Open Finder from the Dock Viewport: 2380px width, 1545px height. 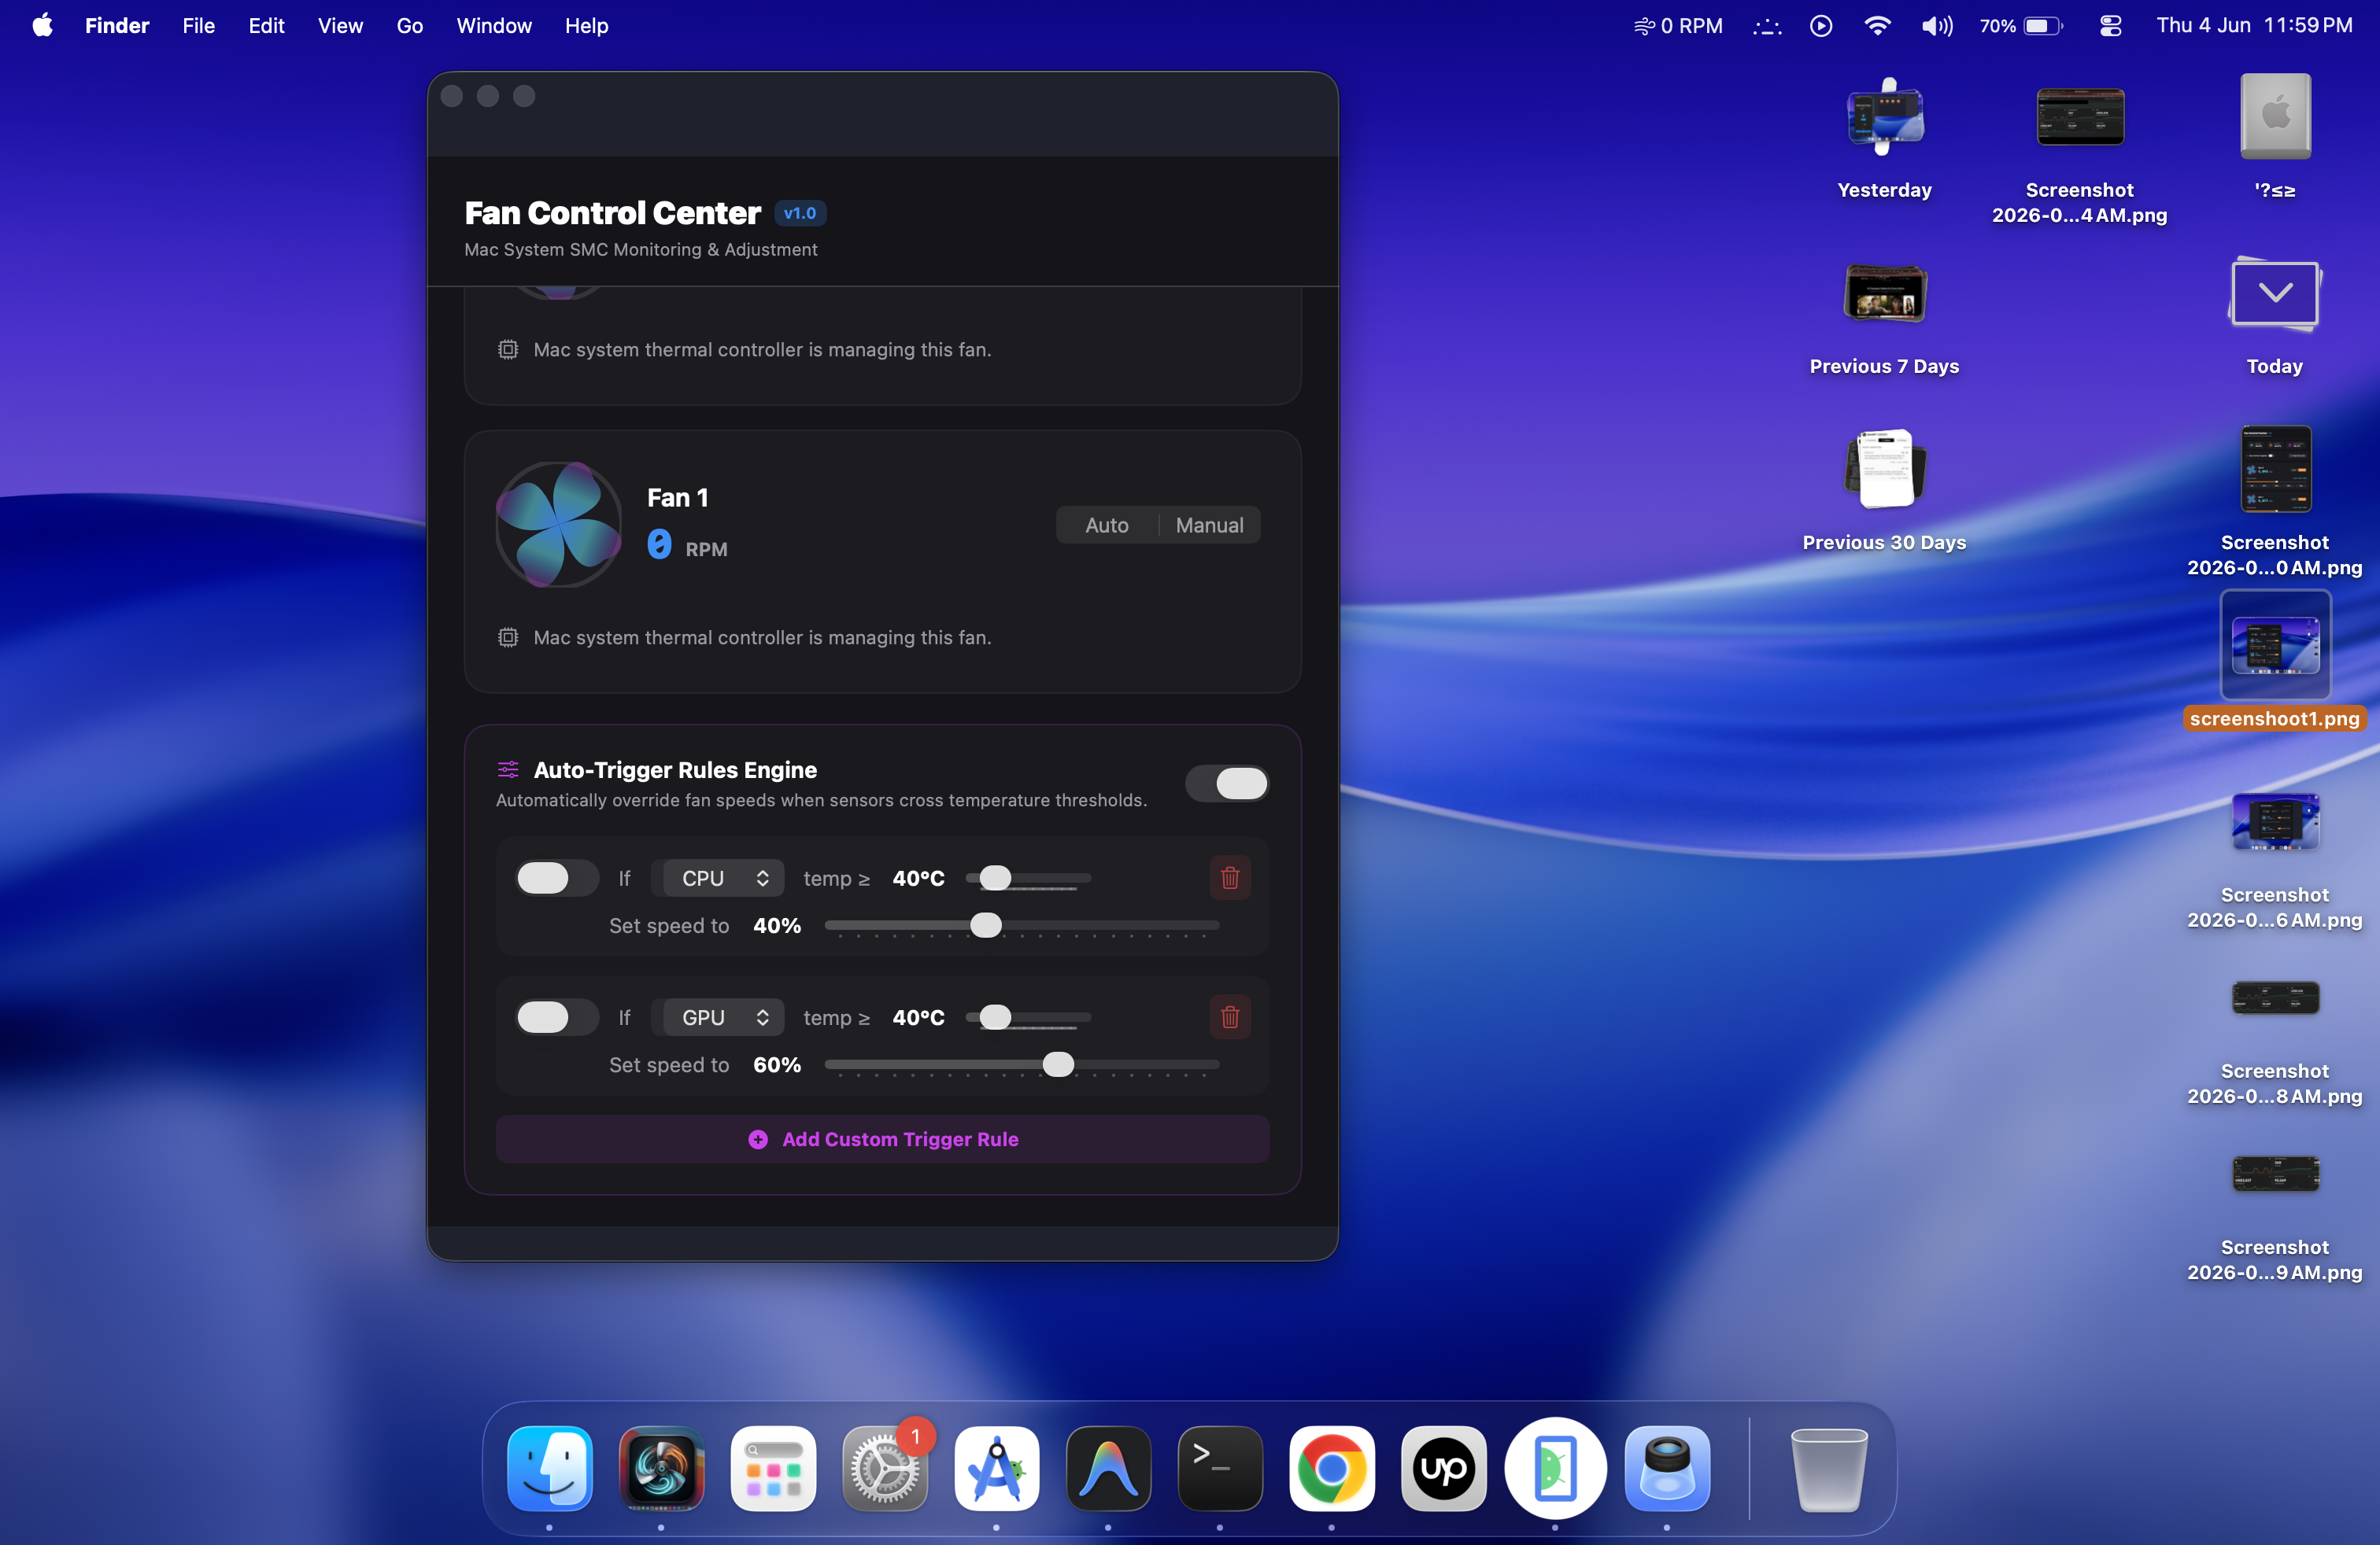click(549, 1468)
